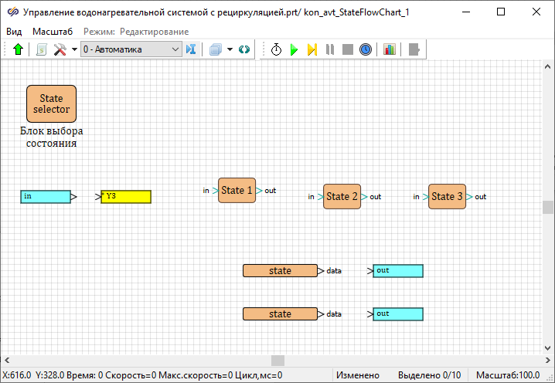Click the stacked windows toolbar icon
This screenshot has height=383, width=555.
coord(214,49)
